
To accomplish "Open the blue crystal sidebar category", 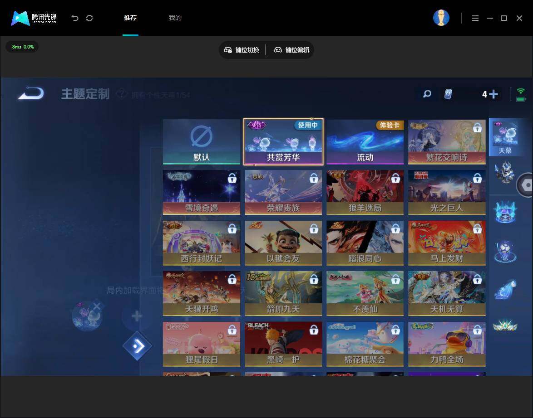I will coord(505,290).
